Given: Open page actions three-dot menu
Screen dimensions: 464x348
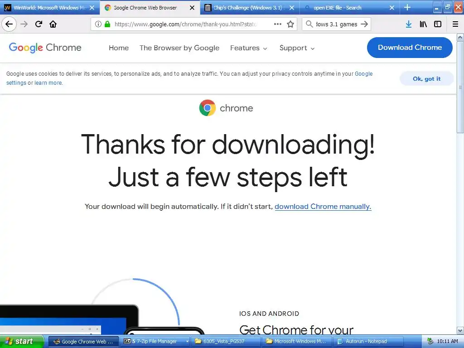Looking at the screenshot, I should click(x=278, y=24).
